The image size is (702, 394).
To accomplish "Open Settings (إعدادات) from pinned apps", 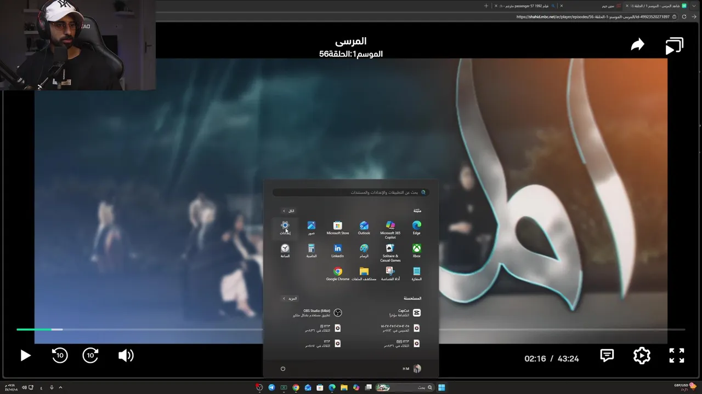I will tap(285, 228).
